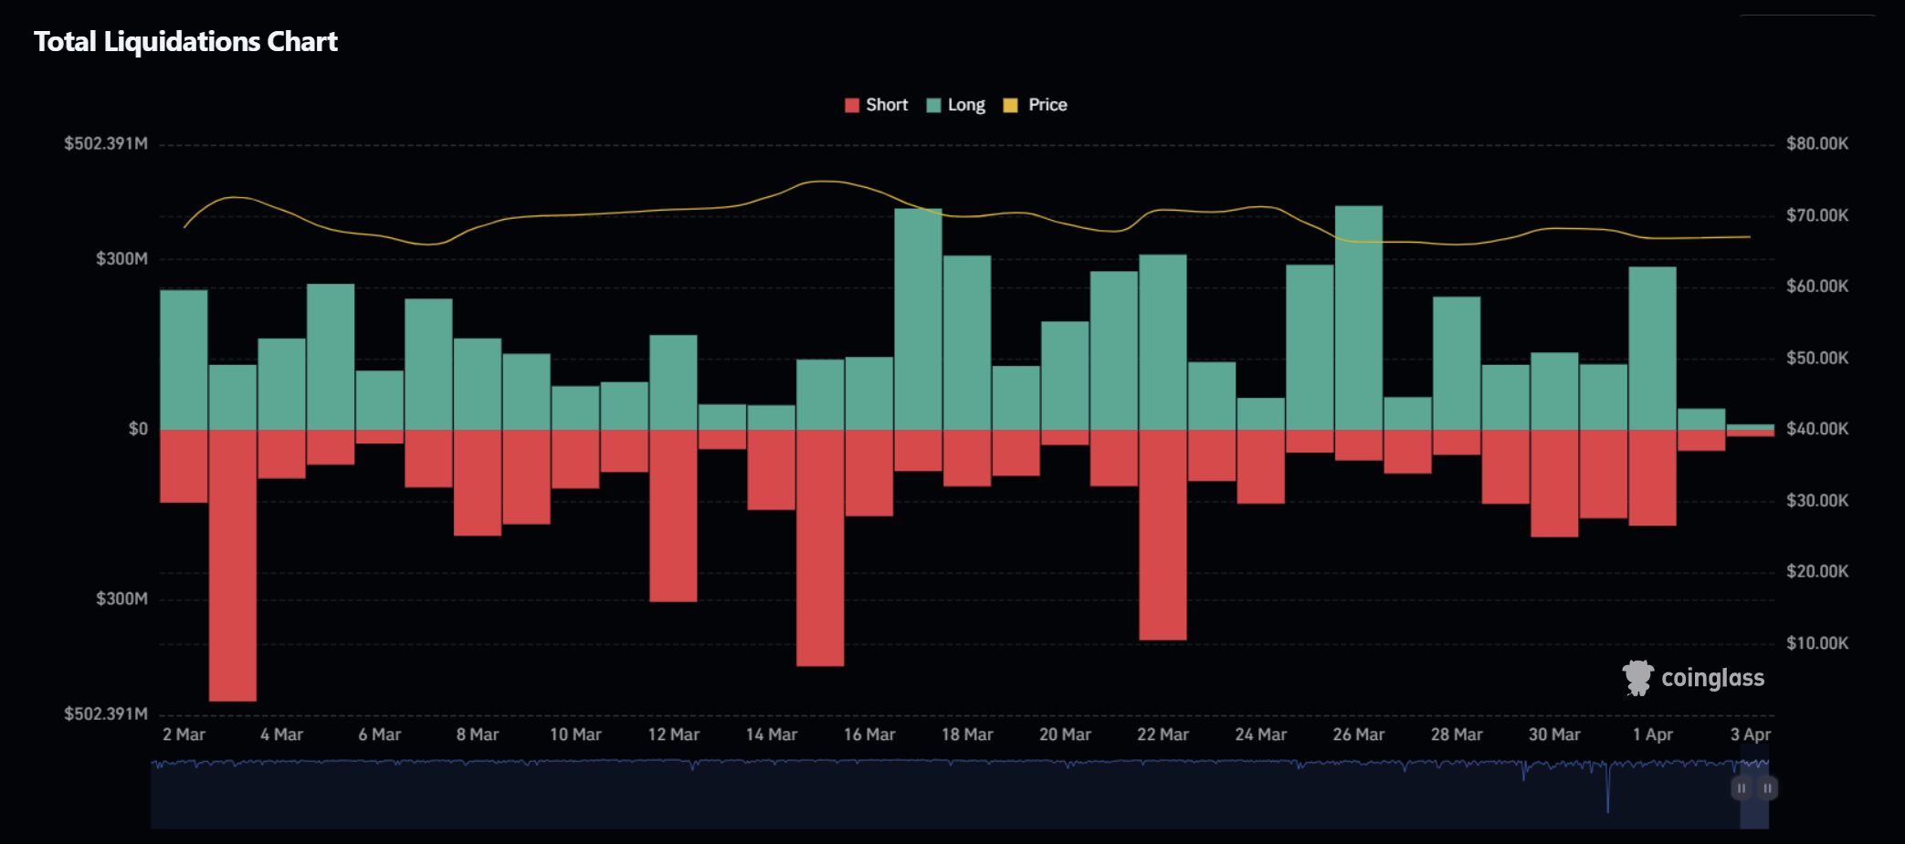
Task: Select the largest red short bar on 3 Mar
Action: coord(233,565)
